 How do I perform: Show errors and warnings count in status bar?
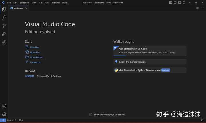(11, 120)
